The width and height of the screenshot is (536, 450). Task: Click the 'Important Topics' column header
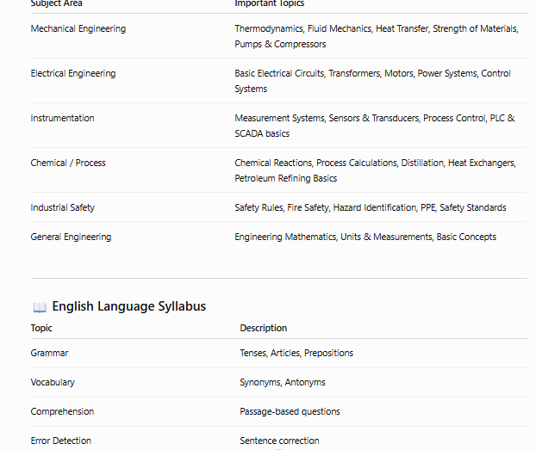tap(270, 3)
